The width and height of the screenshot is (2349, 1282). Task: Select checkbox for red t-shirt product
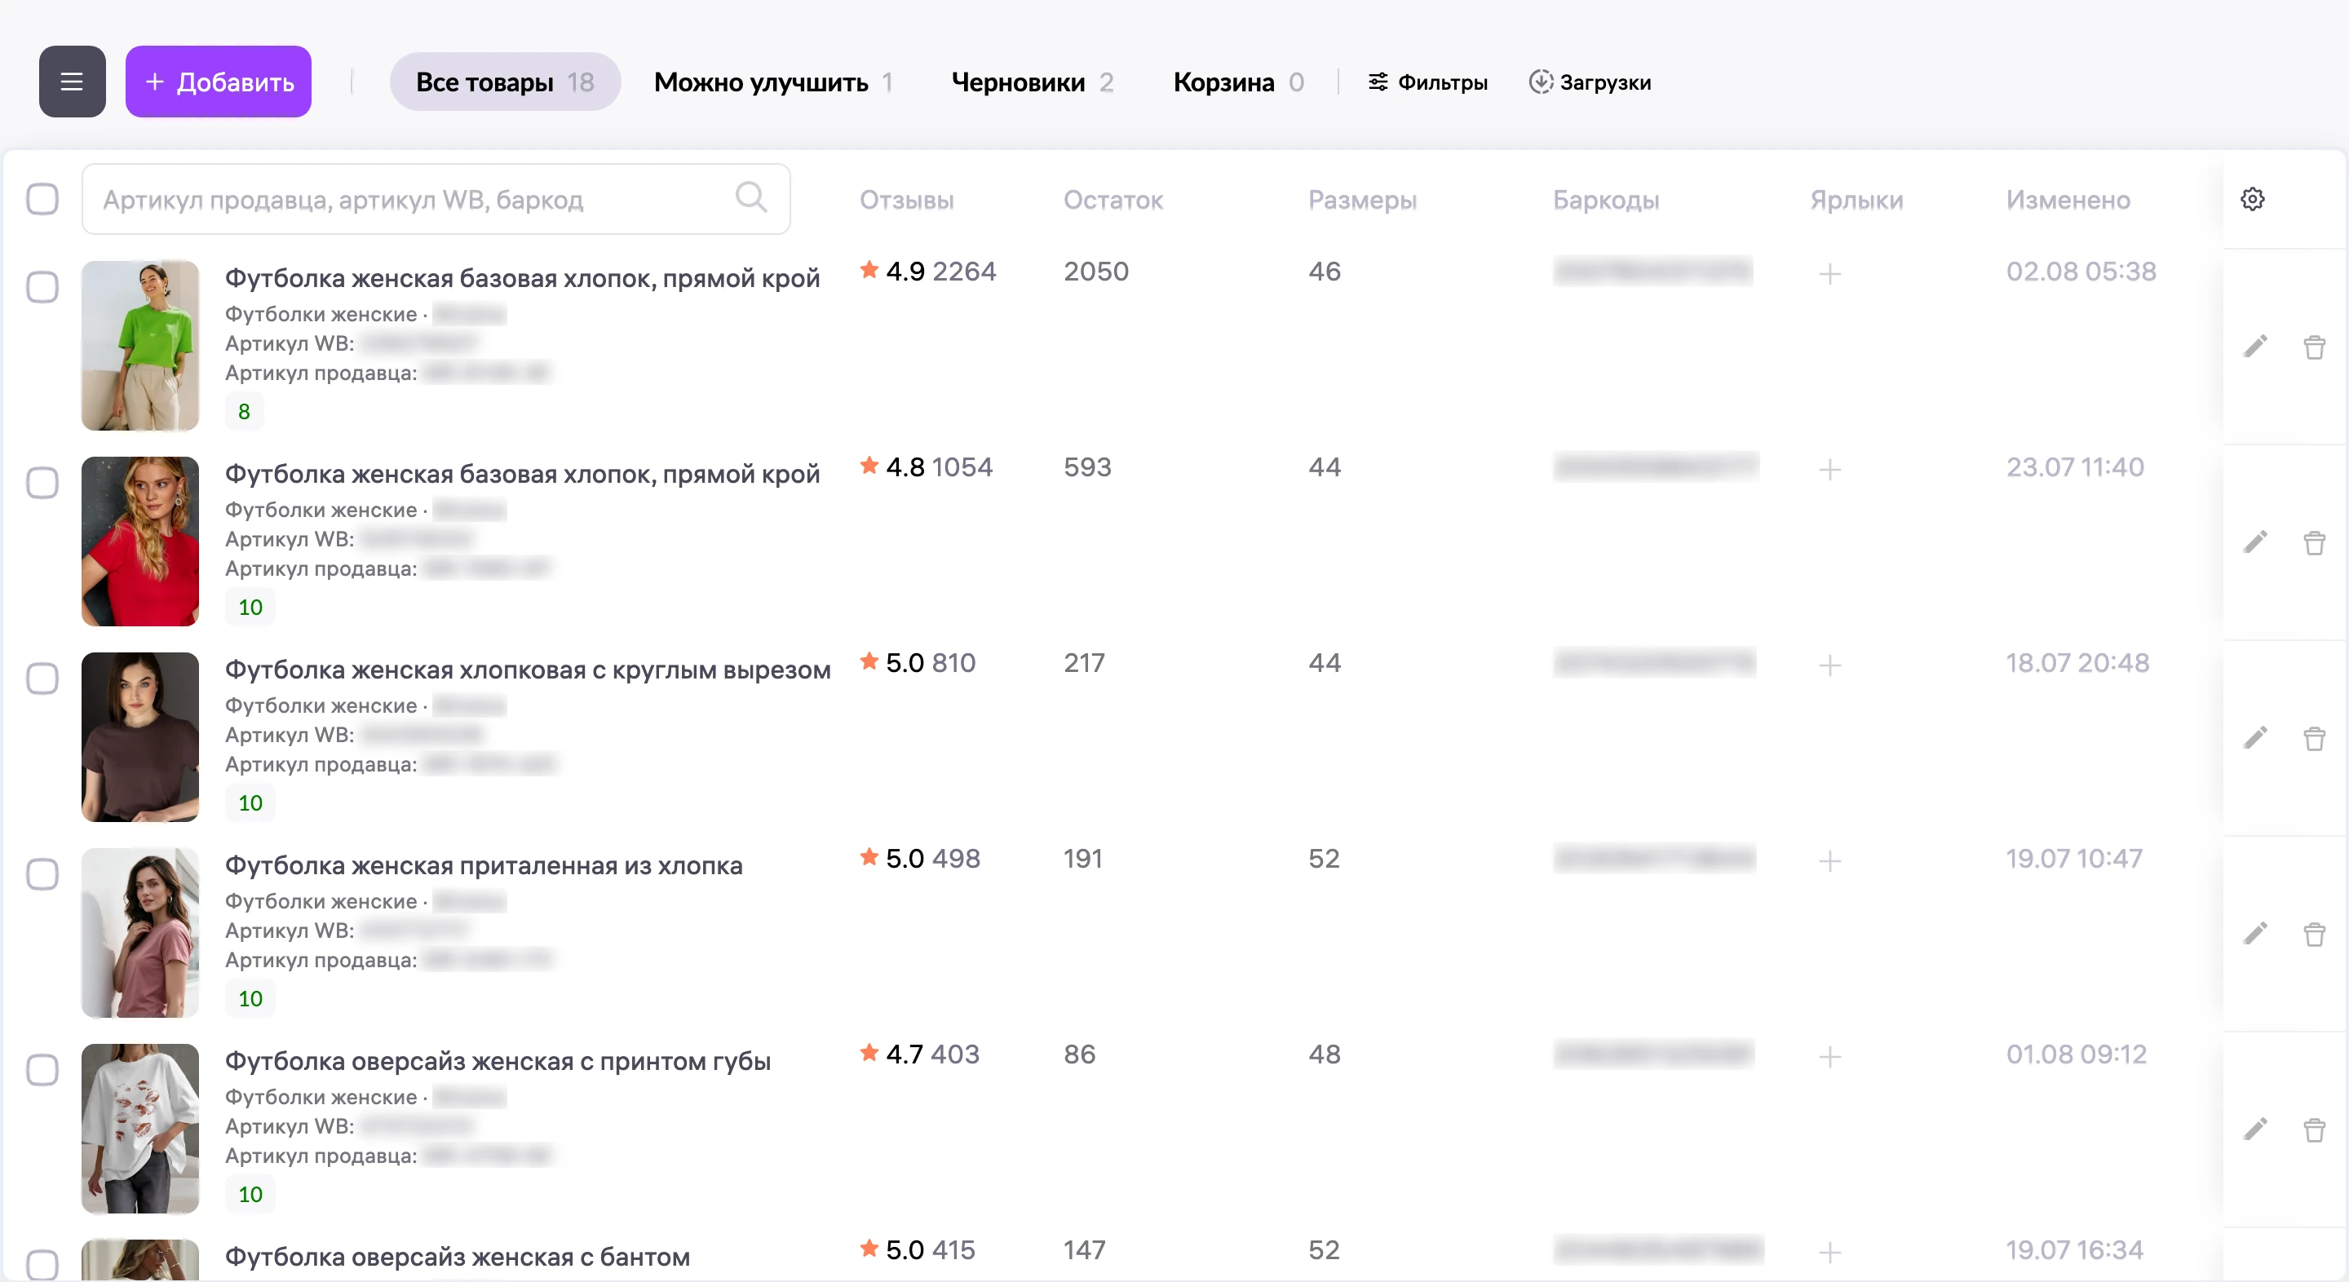point(42,482)
